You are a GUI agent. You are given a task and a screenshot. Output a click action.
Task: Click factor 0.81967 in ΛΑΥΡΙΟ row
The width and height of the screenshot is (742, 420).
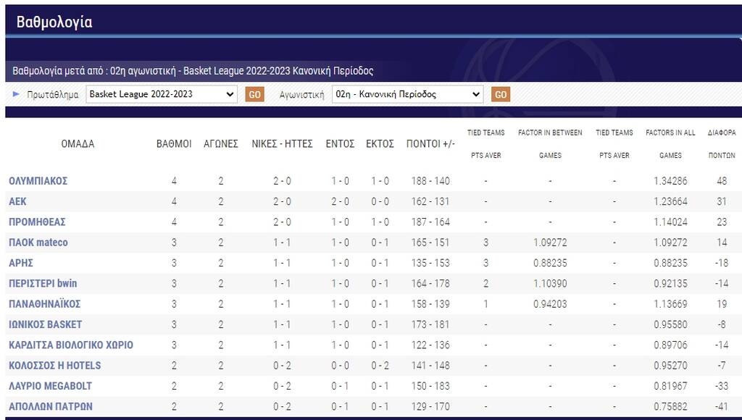pos(670,386)
